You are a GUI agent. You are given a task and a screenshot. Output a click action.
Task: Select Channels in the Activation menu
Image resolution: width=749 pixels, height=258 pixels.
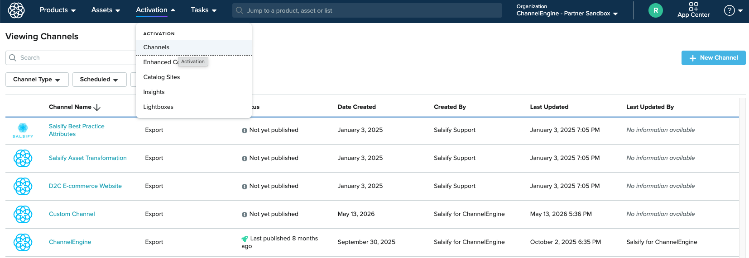194,47
